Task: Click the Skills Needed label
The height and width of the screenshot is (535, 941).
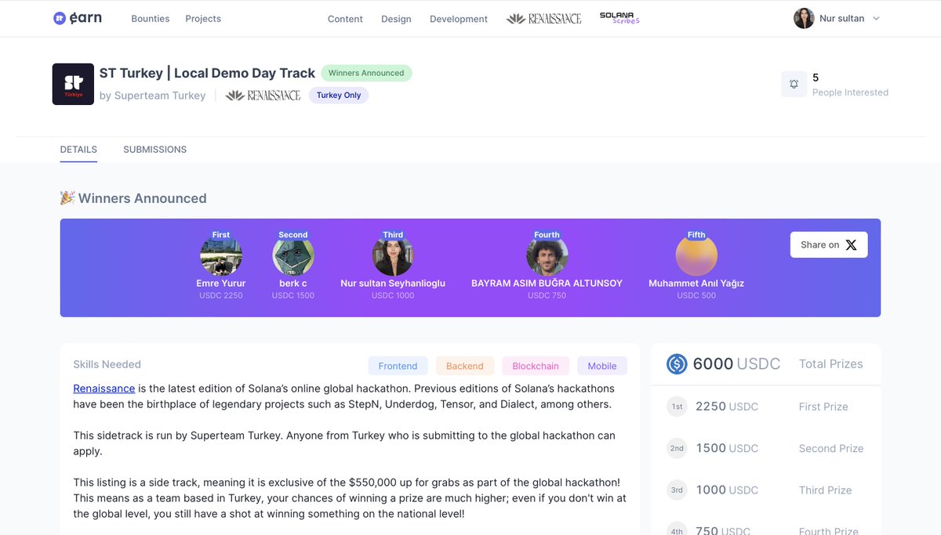Action: pos(107,364)
